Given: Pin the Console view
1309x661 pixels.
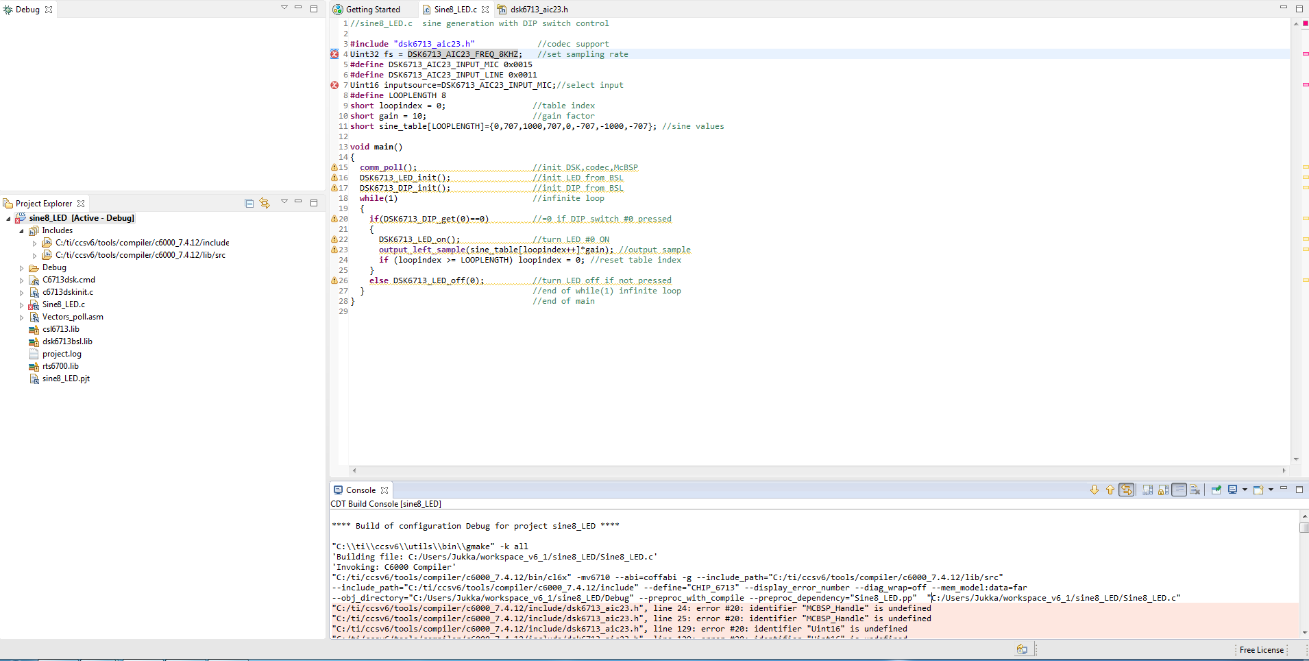Looking at the screenshot, I should tap(1216, 490).
